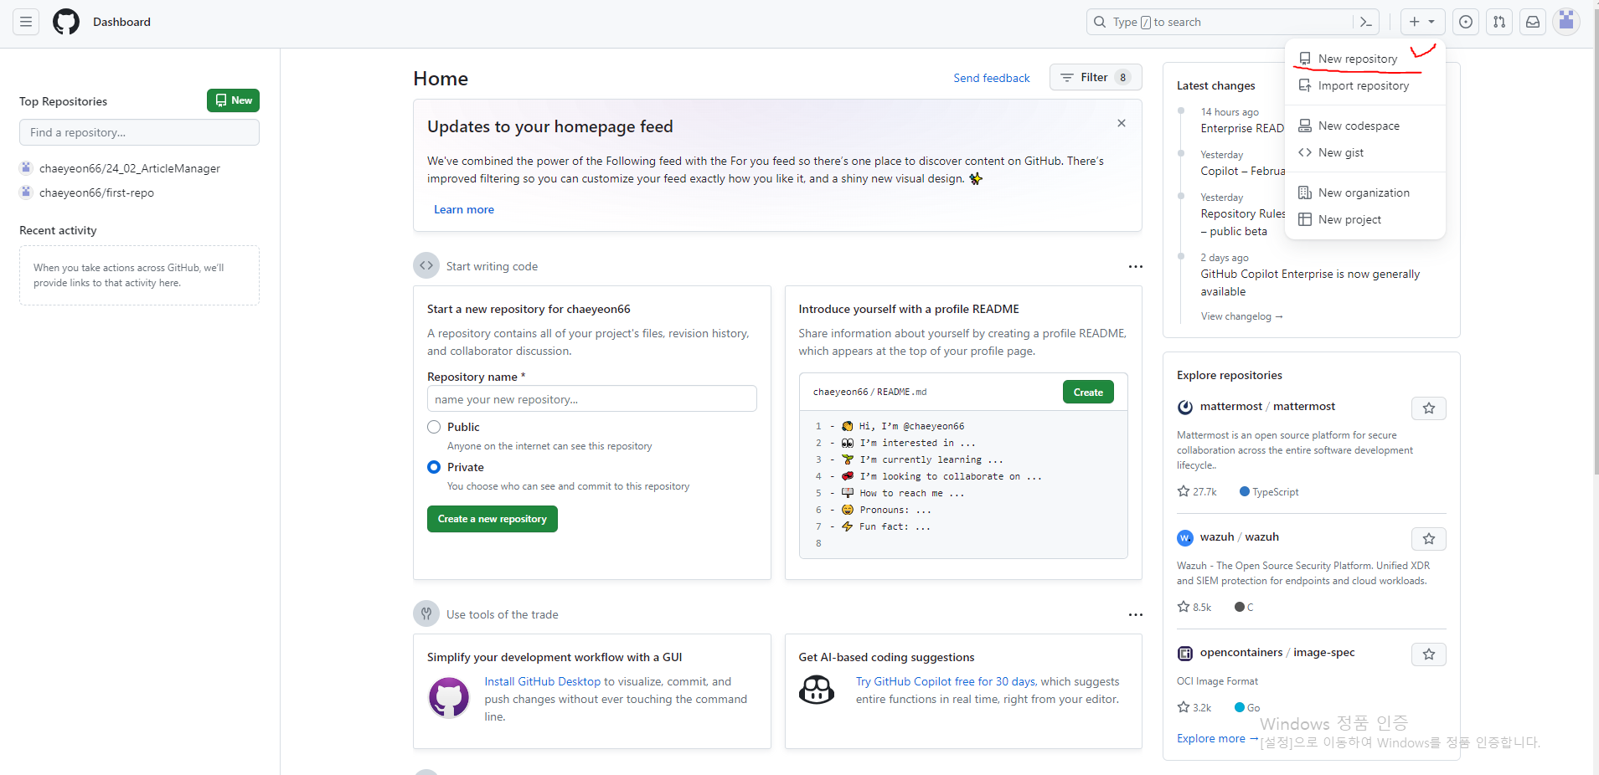Choose New project from the menu

pos(1365,219)
